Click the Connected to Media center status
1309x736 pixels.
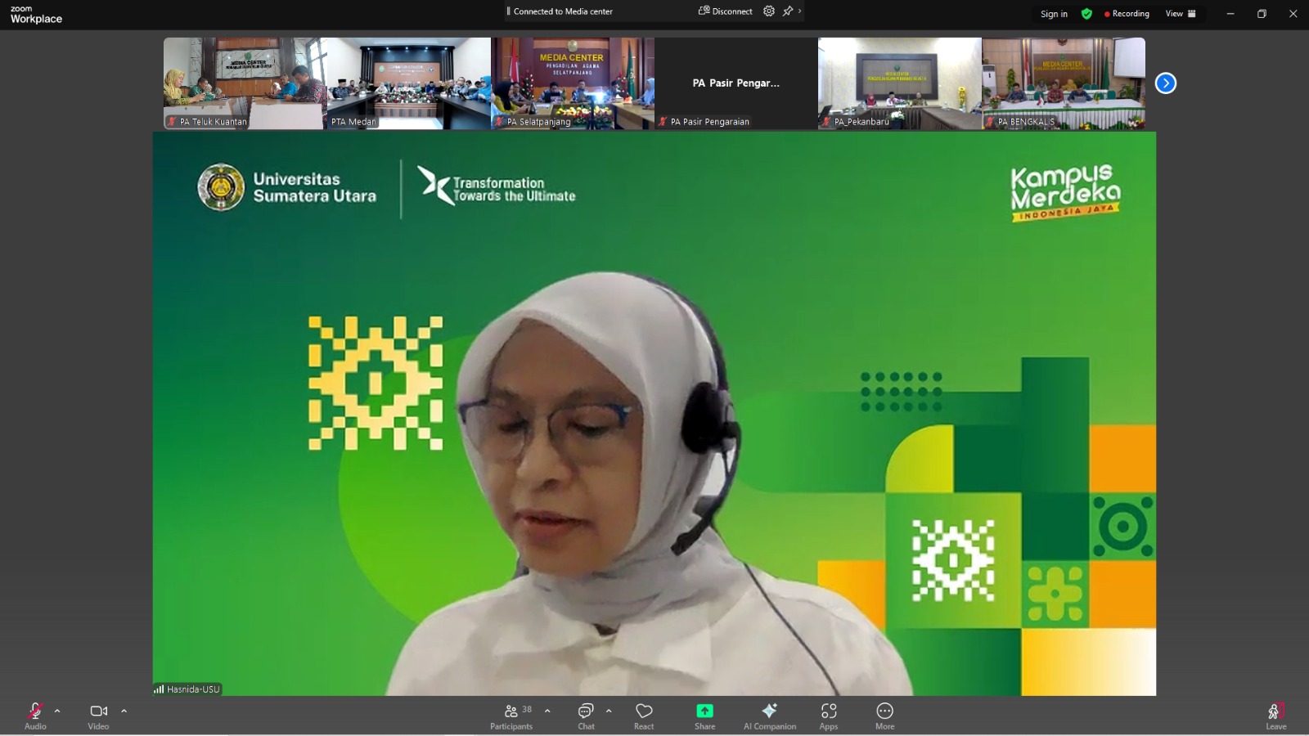pos(563,11)
